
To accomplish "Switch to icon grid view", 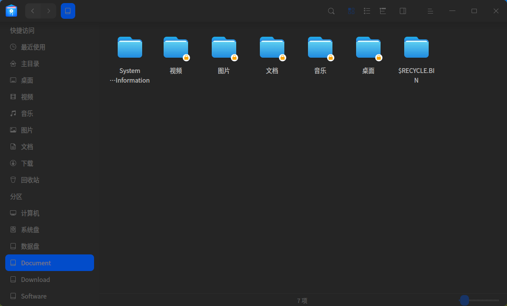I will tap(351, 11).
